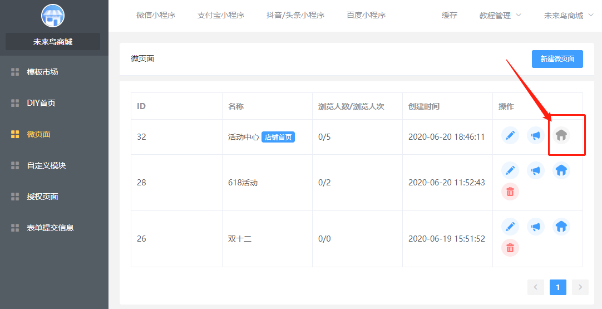The width and height of the screenshot is (602, 309).
Task: Edit the 618活动 page via pencil icon
Action: (510, 170)
